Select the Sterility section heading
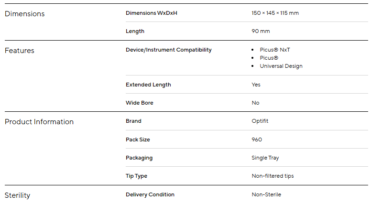This screenshot has height=204, width=371. [x=17, y=195]
